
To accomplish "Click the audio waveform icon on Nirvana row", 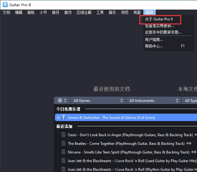I will pos(194,152).
